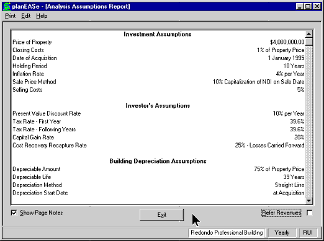Click the Exit button
This screenshot has height=241, width=324.
(x=161, y=215)
